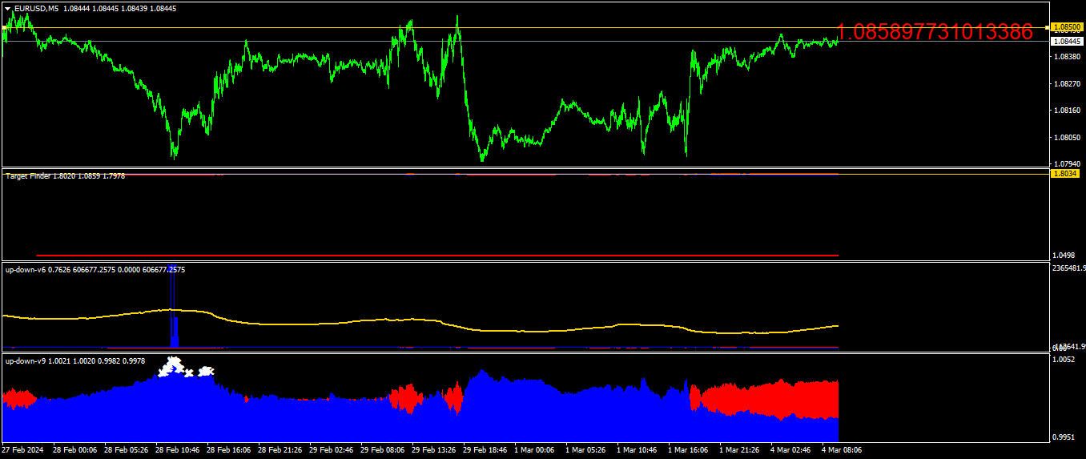
Task: Click the 28 Feb 05:26 time axis label
Action: point(126,450)
